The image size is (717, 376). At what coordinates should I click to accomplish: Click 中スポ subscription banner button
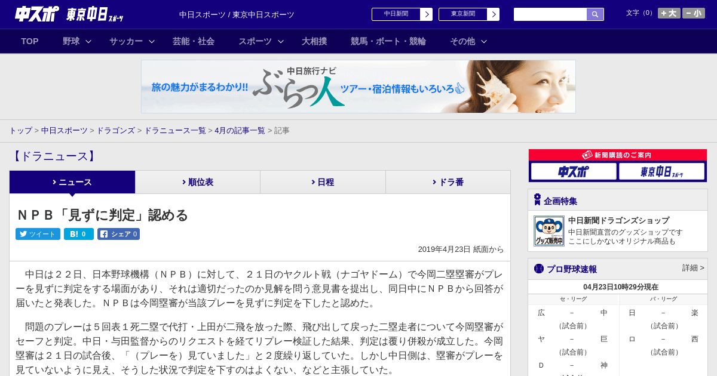[574, 171]
